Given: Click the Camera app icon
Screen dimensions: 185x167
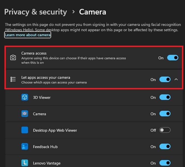Looking at the screenshot, I should (x=25, y=114).
